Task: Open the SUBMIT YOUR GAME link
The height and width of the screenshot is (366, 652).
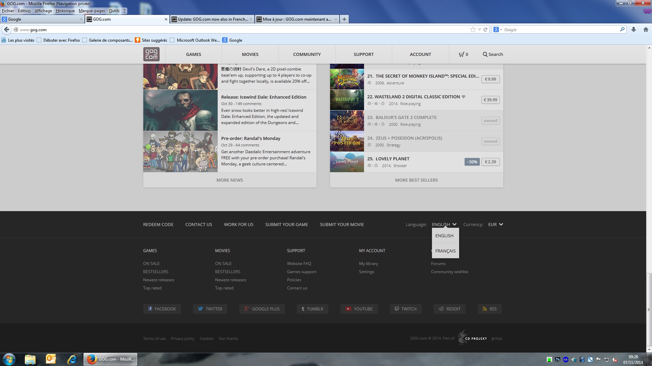Action: pyautogui.click(x=287, y=224)
